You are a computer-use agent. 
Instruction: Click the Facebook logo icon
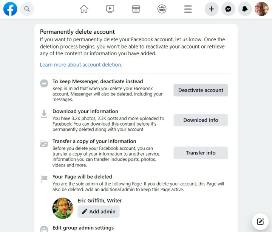pos(10,9)
